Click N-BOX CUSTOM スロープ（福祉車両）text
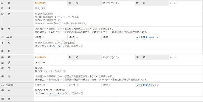The image size is (203, 102). tap(55, 43)
